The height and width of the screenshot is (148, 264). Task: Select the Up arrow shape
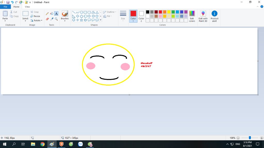pyautogui.click(x=97, y=16)
